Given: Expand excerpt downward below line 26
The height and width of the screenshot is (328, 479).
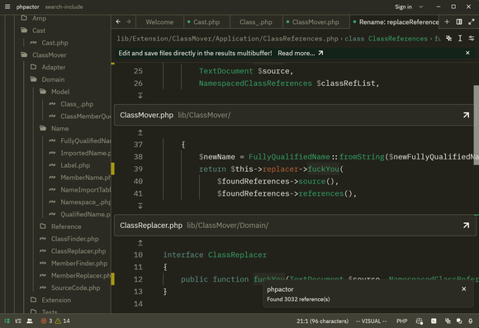Looking at the screenshot, I should [x=140, y=96].
